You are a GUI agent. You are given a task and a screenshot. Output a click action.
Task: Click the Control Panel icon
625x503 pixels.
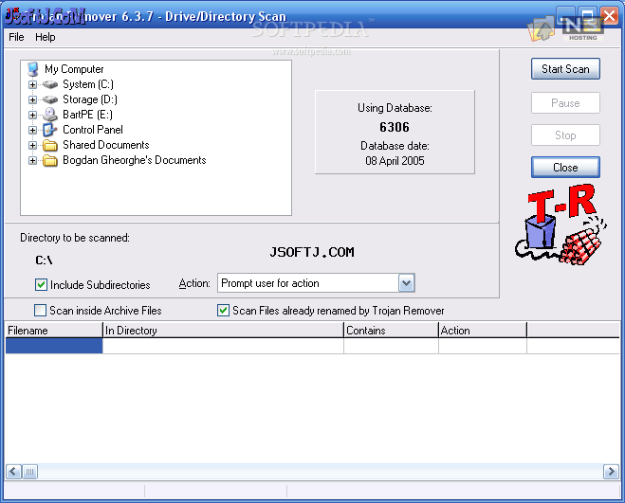tap(49, 130)
